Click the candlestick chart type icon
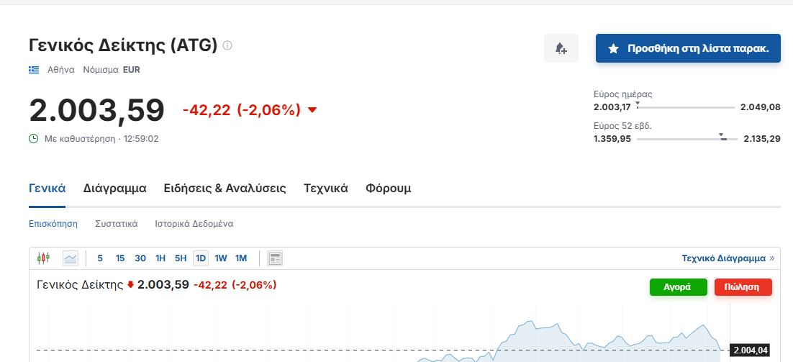Viewport: 793px width, 362px height. [x=43, y=258]
